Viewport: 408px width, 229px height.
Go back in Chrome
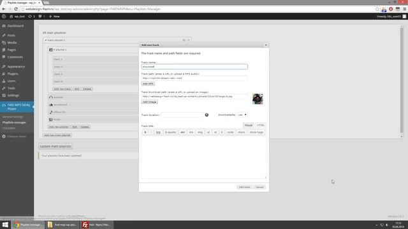point(4,9)
